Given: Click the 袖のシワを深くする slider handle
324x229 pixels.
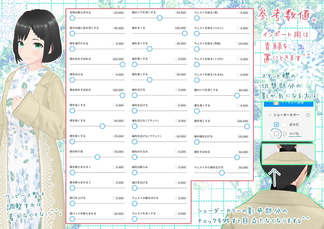Looking at the screenshot, I should (159, 18).
